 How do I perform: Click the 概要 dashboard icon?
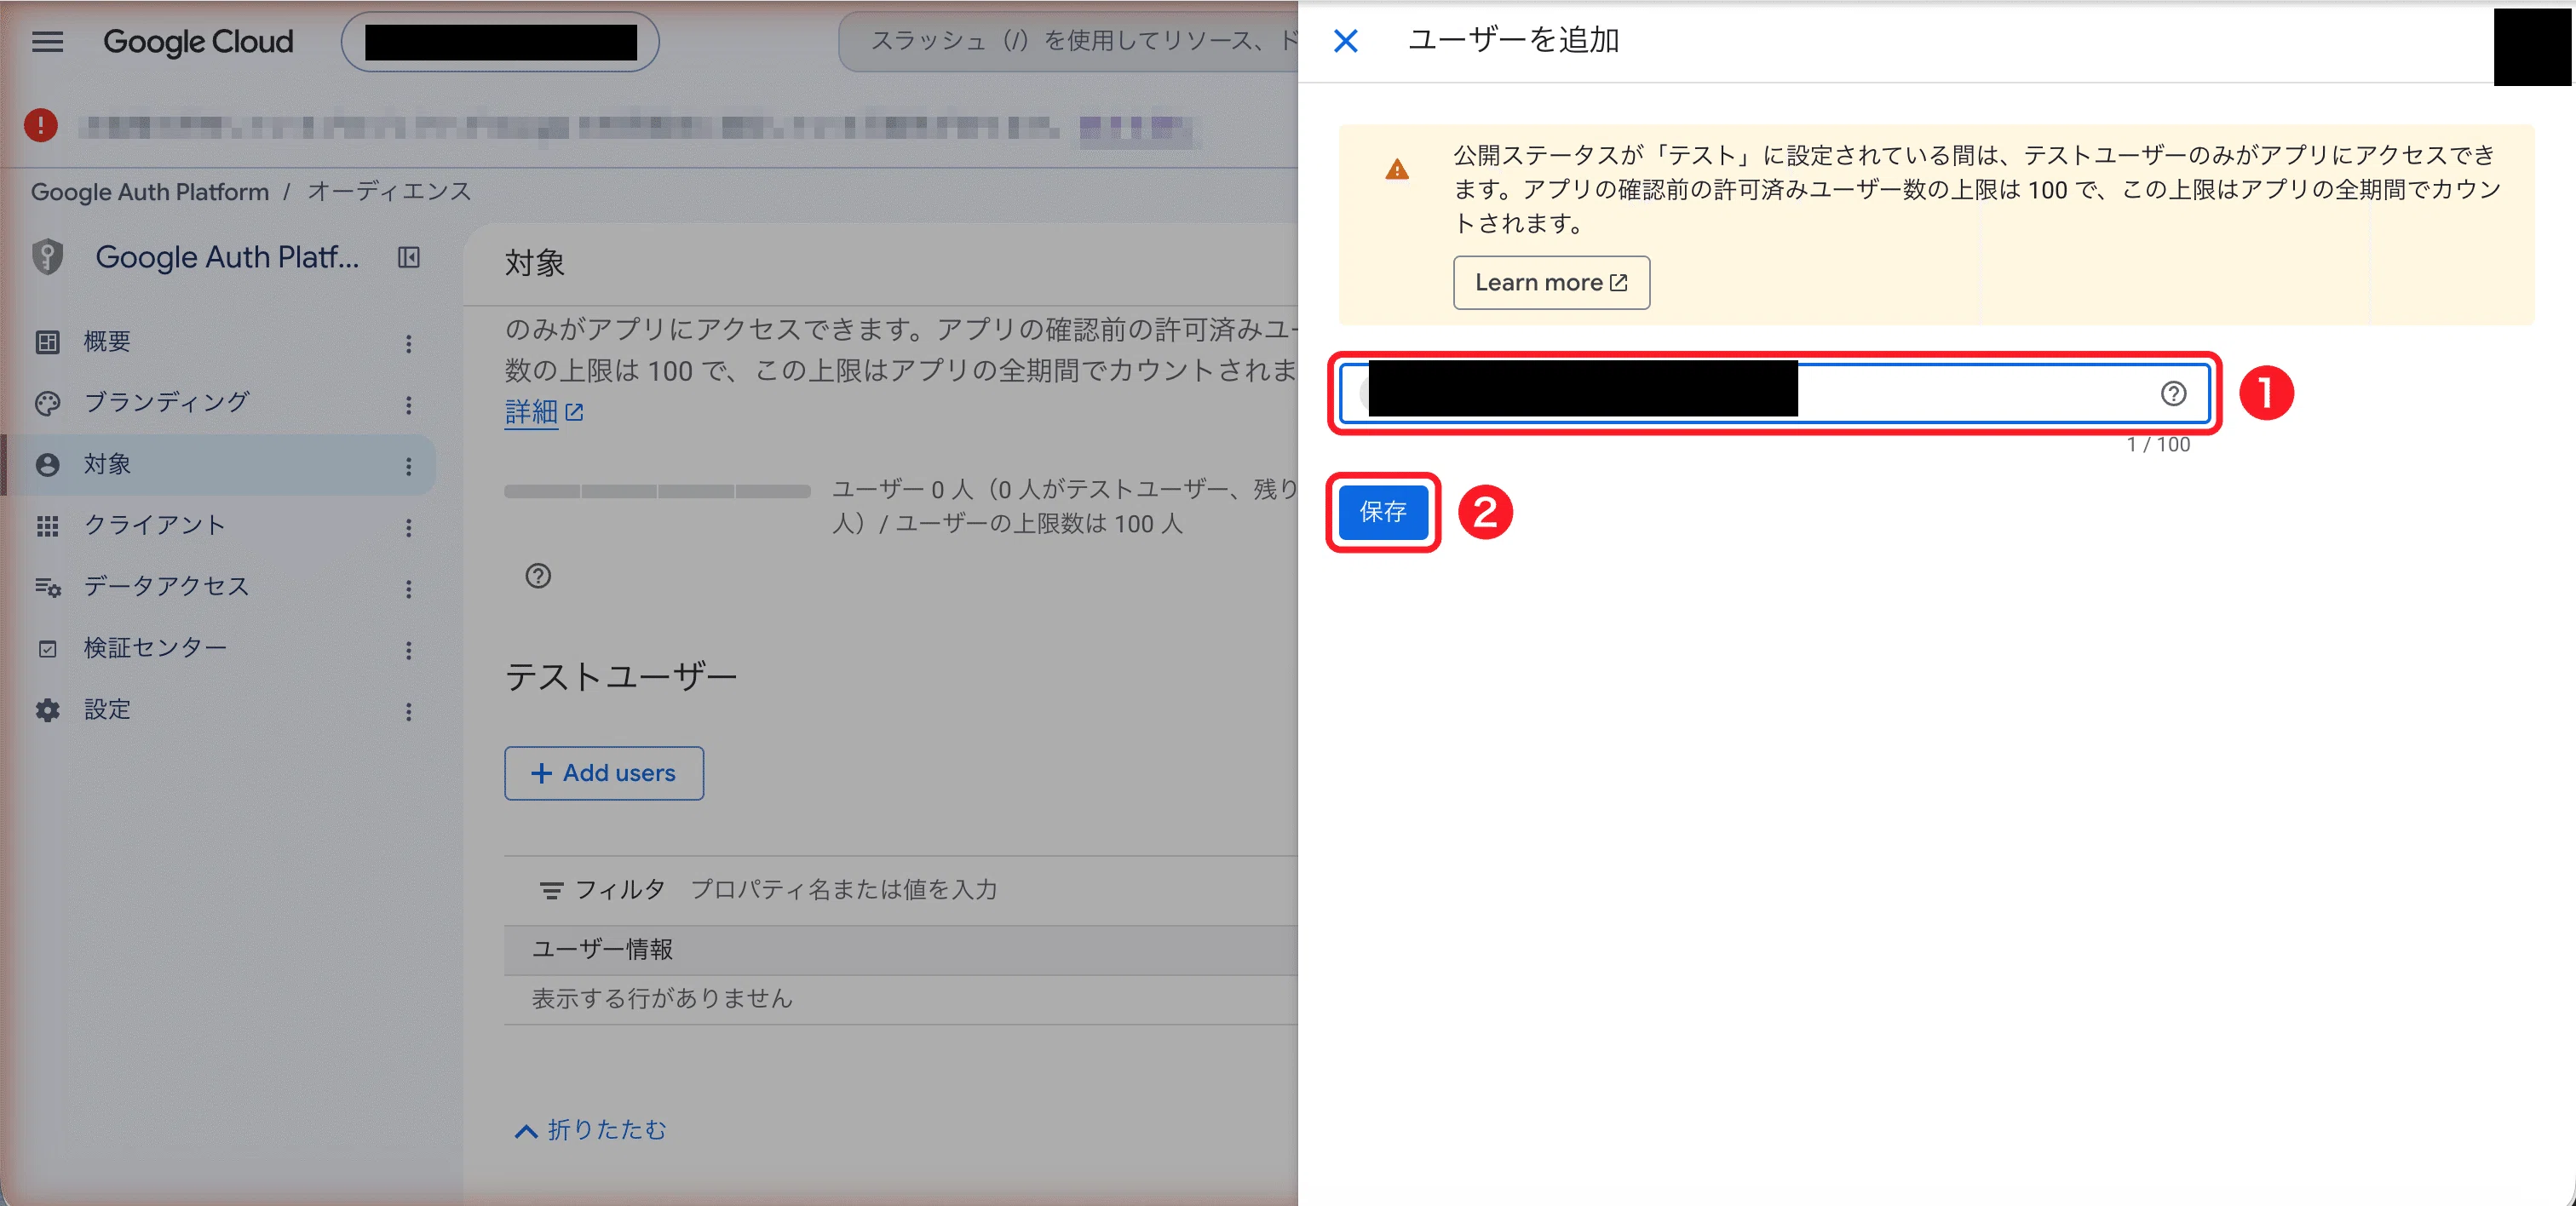47,342
